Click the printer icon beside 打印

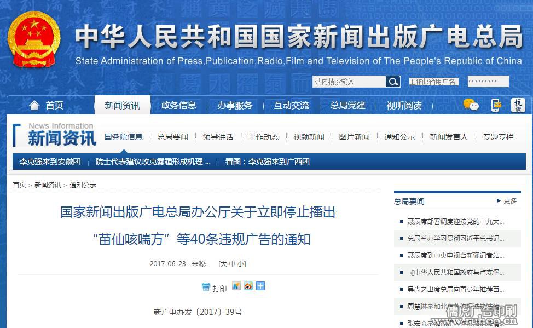coord(206,287)
